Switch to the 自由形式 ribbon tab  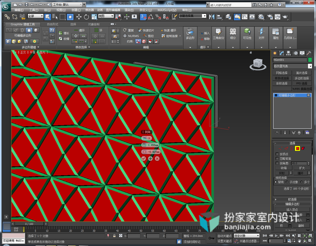(x=53, y=24)
